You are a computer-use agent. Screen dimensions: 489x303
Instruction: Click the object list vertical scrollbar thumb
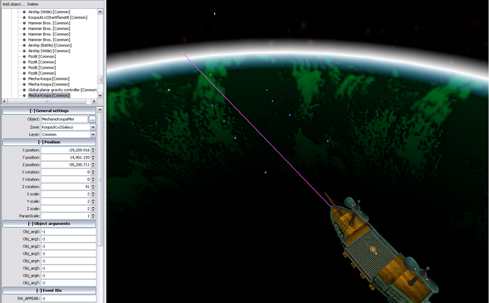pos(100,79)
